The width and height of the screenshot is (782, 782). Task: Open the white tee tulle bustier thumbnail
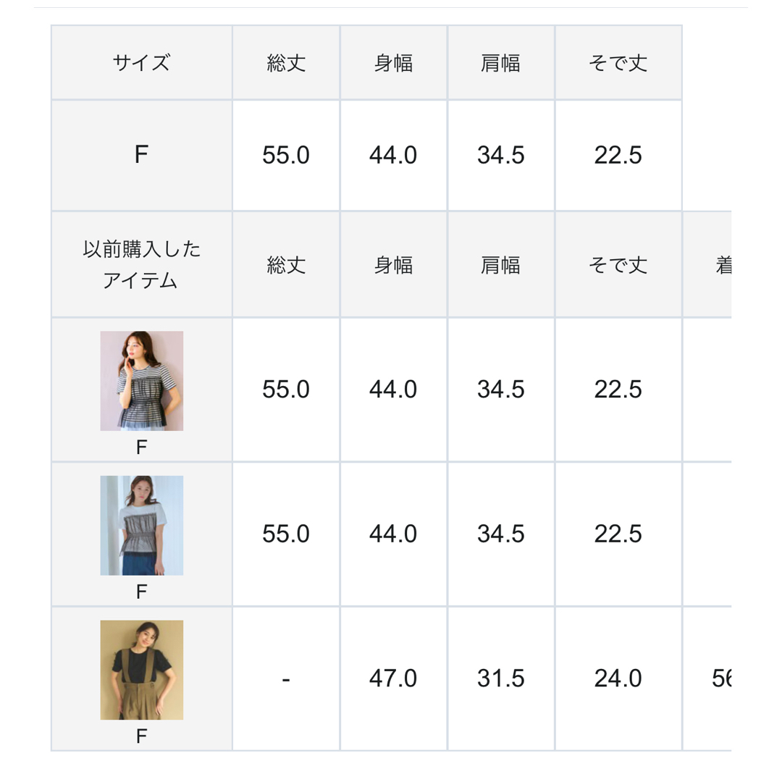pos(142,525)
